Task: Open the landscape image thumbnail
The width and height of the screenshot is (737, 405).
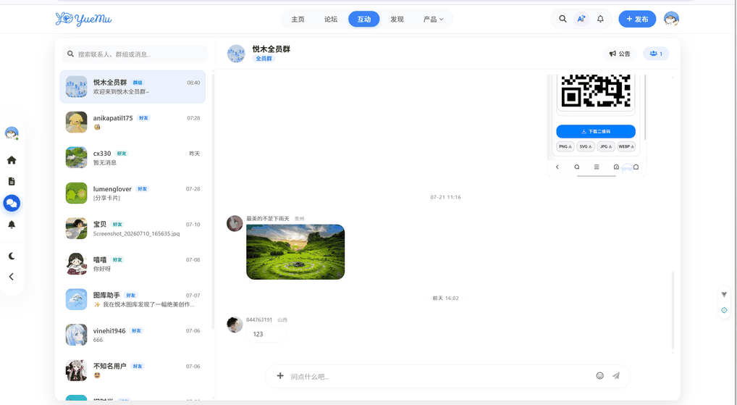Action: pyautogui.click(x=295, y=251)
